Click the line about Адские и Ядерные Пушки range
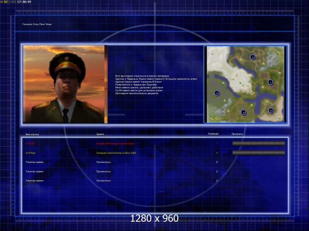 (156, 79)
